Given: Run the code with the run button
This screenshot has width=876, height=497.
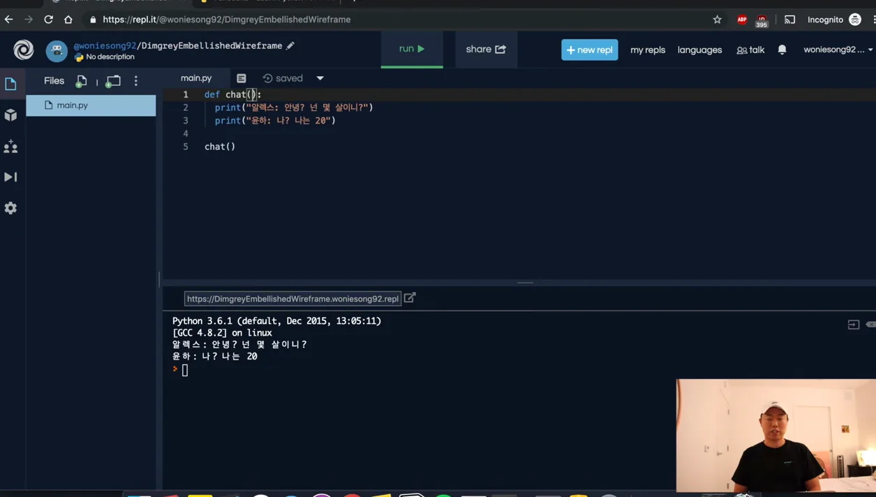Looking at the screenshot, I should coord(412,49).
